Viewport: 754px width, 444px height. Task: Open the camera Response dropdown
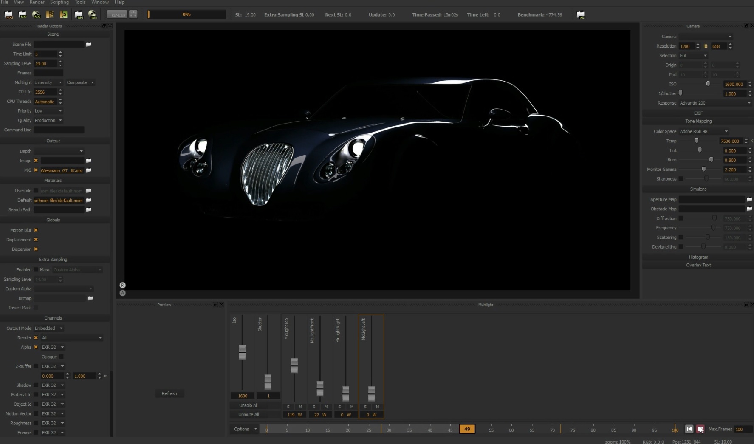(x=715, y=103)
